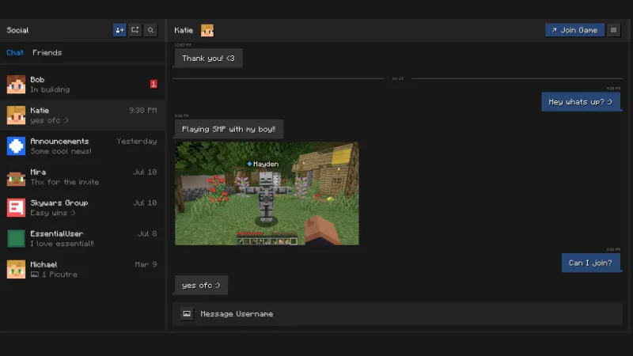Image resolution: width=633 pixels, height=356 pixels.
Task: Click the 'Mar 9' date on Michael
Action: [146, 264]
